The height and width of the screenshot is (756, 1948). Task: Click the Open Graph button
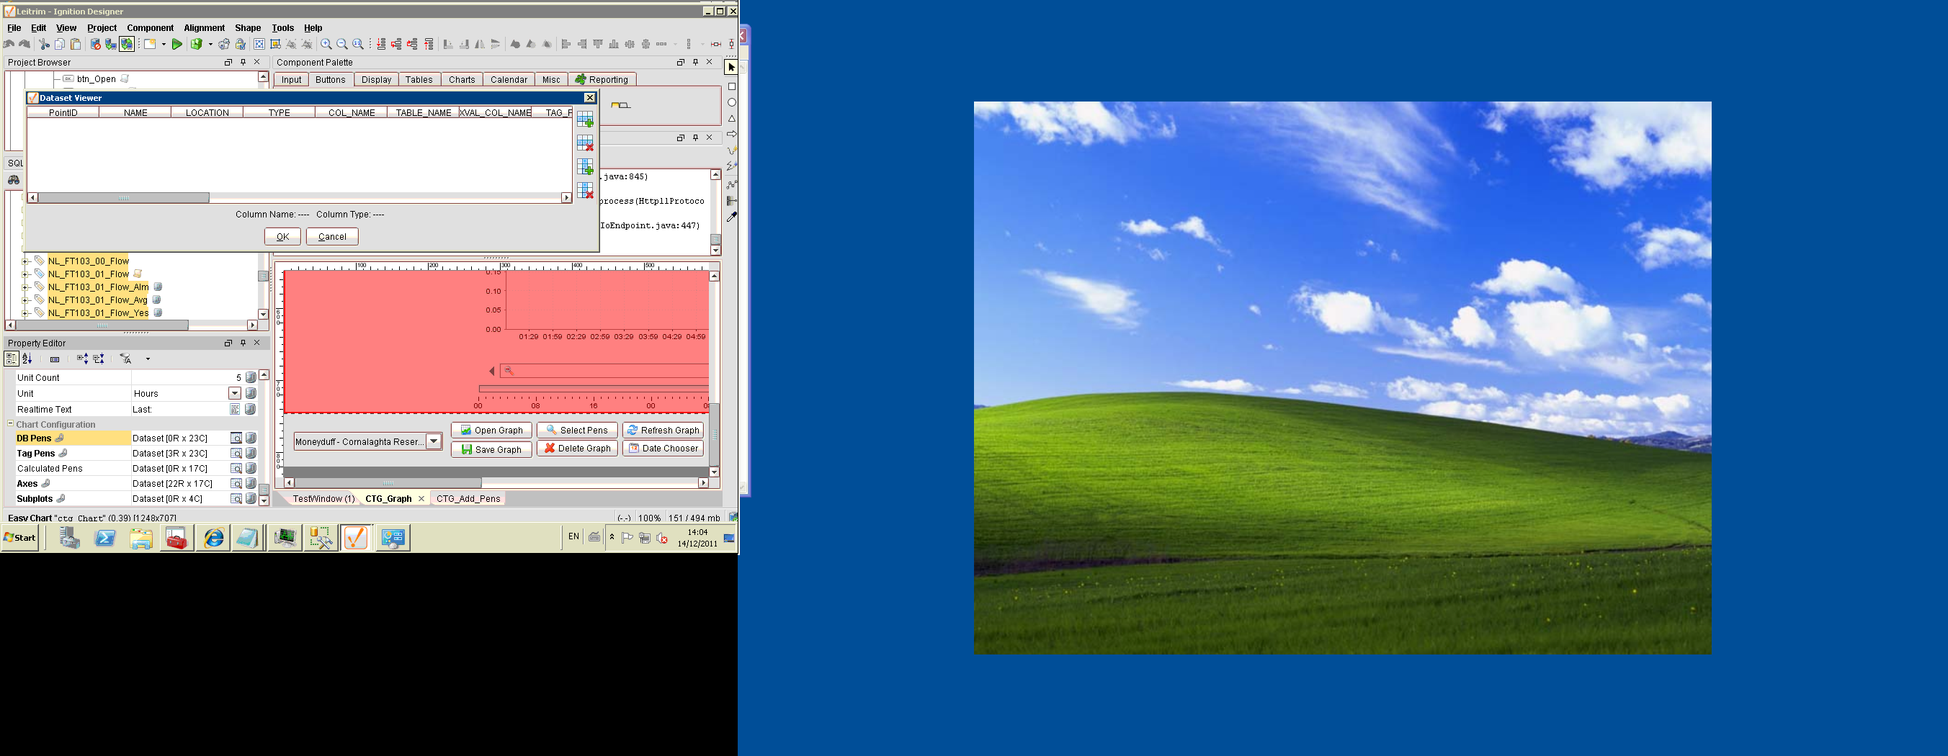click(491, 430)
